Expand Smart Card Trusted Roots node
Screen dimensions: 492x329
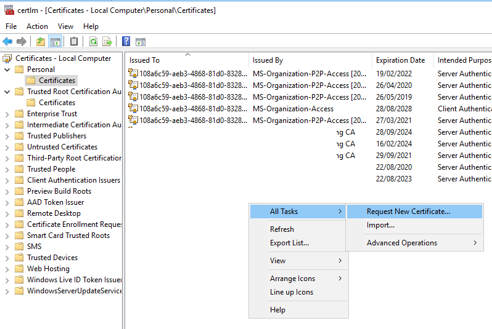click(7, 236)
